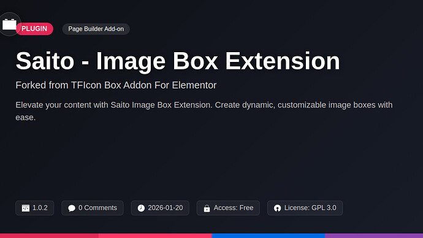Click the license badge icon
423x238 pixels.
(x=277, y=208)
